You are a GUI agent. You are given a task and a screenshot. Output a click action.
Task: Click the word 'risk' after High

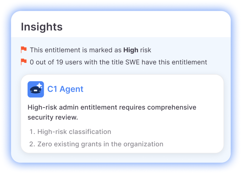(146, 50)
